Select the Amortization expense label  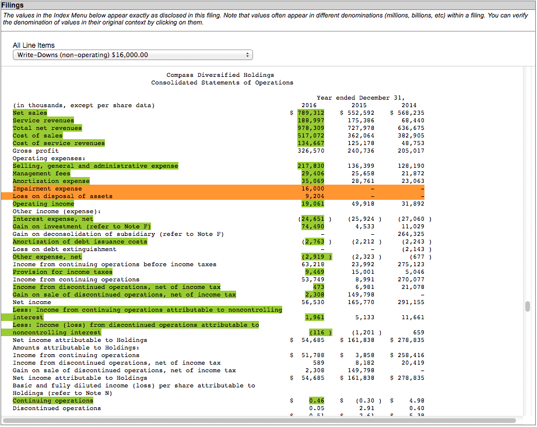pyautogui.click(x=51, y=181)
